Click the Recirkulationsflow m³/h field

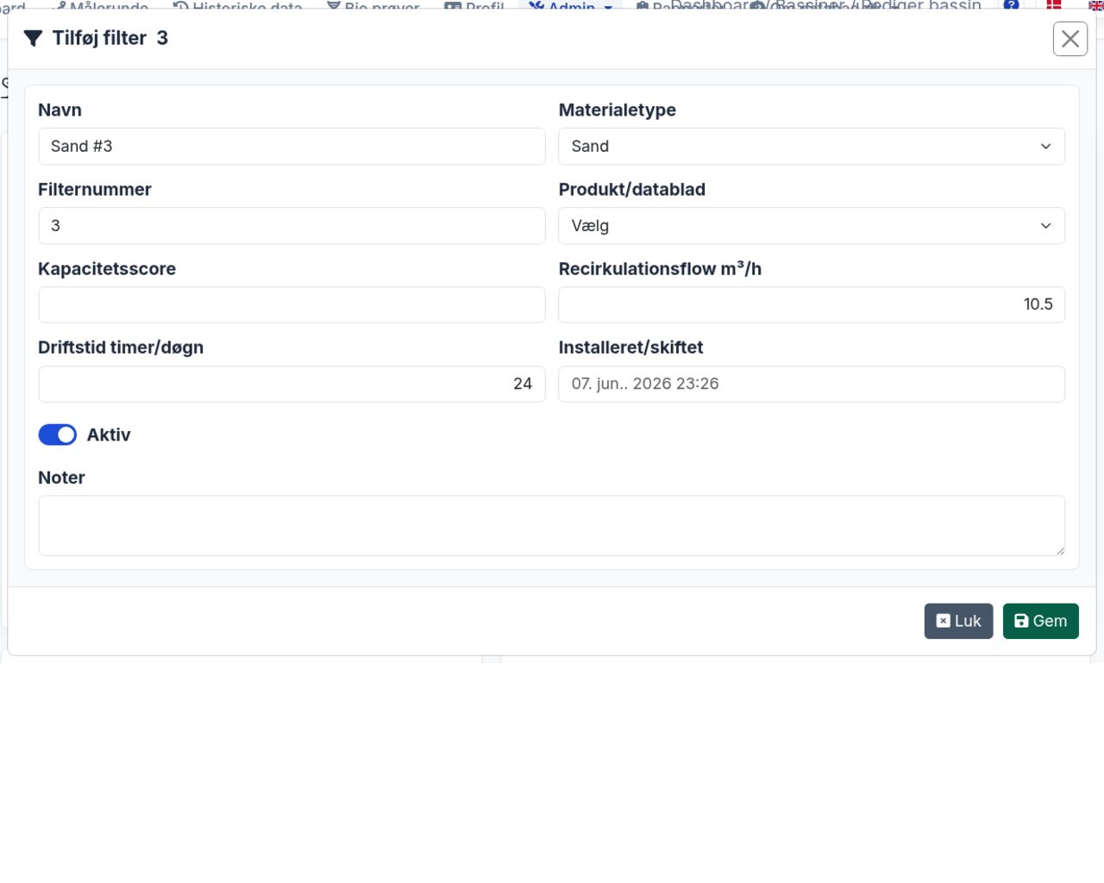(x=812, y=304)
